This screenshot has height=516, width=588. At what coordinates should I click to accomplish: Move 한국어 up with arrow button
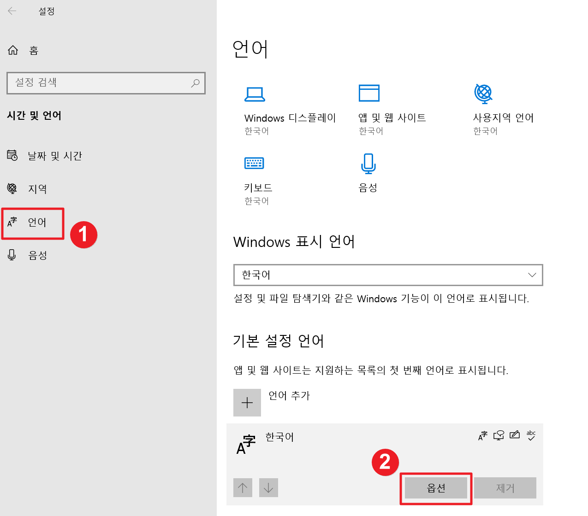click(243, 488)
